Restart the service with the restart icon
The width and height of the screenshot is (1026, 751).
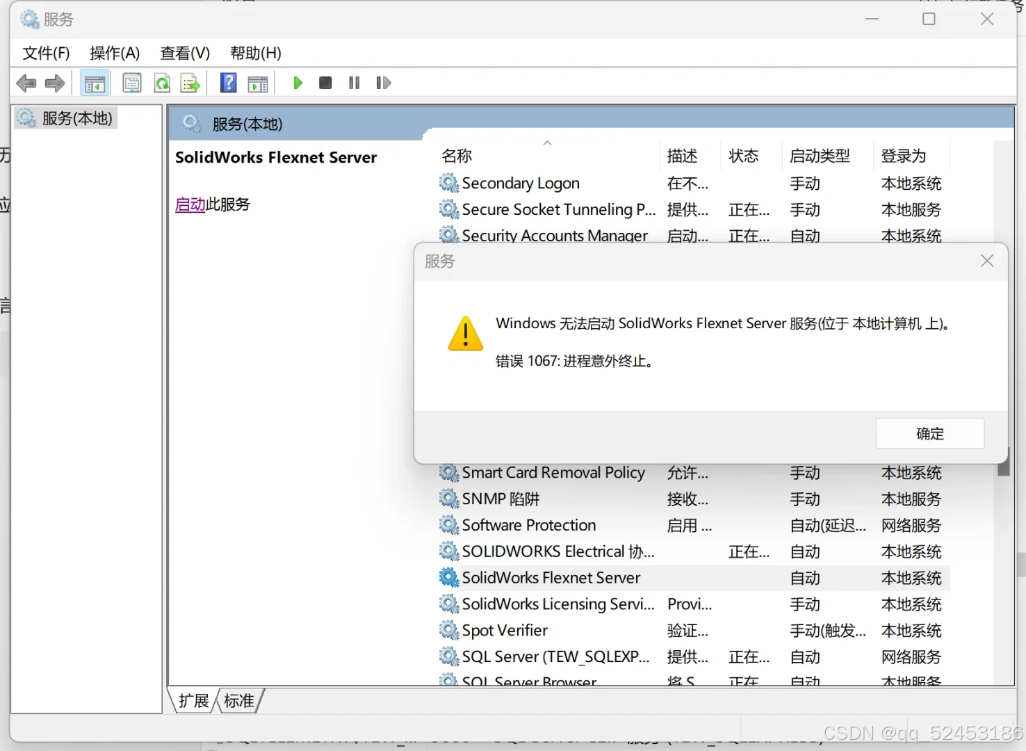[x=383, y=83]
